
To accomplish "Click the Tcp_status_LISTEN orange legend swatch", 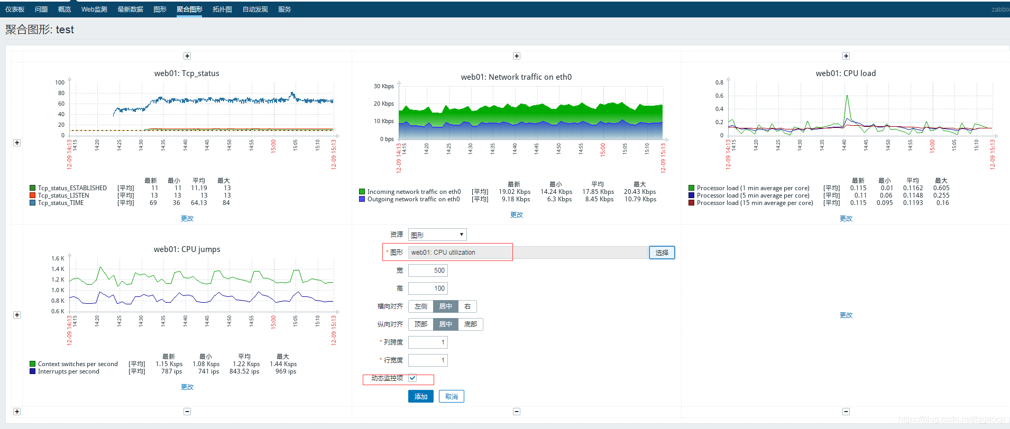I will coord(33,195).
